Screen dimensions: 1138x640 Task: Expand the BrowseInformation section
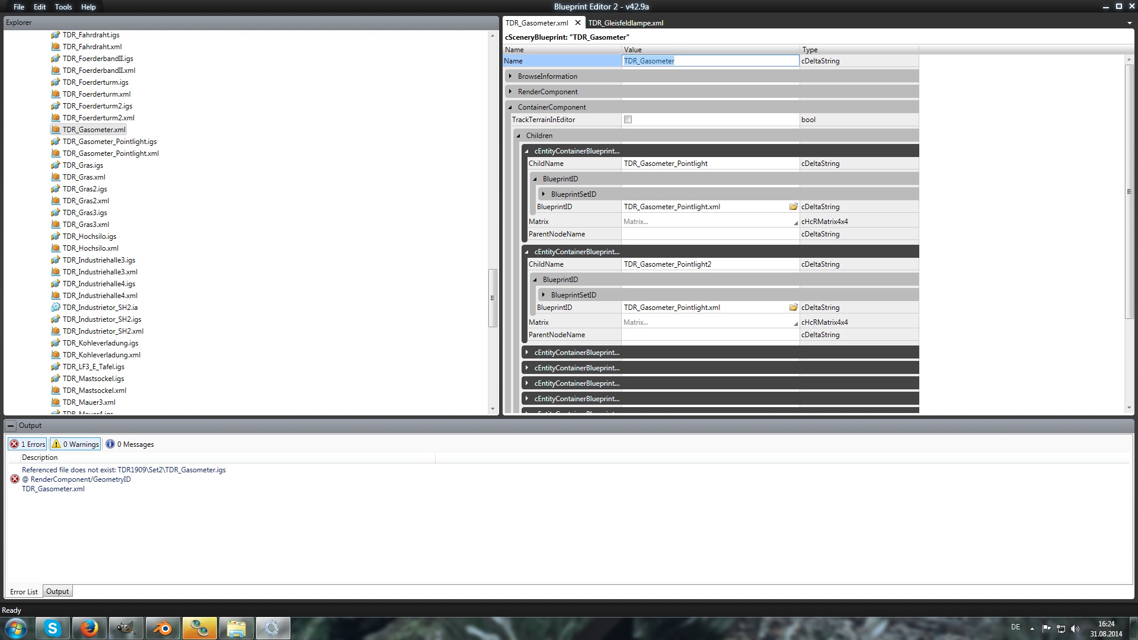pos(510,76)
